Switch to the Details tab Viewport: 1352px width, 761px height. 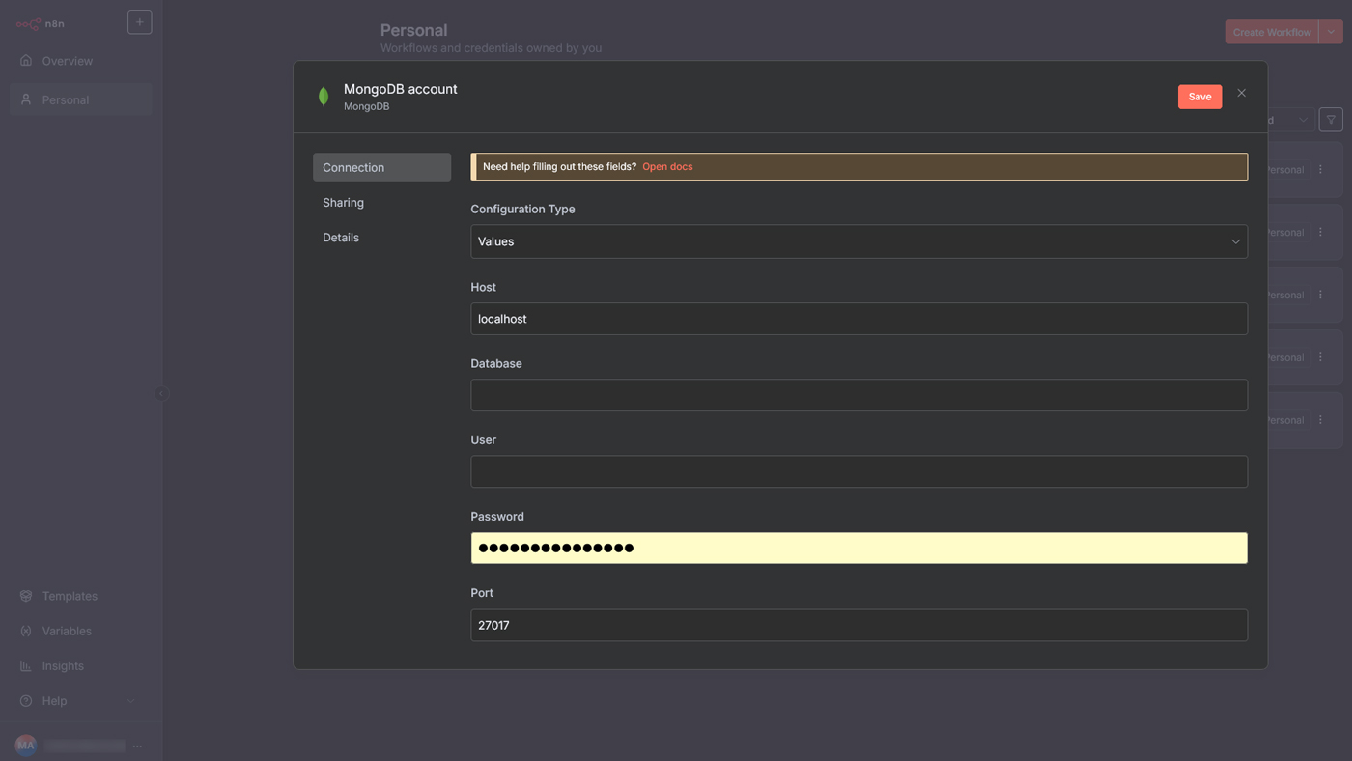pyautogui.click(x=341, y=238)
